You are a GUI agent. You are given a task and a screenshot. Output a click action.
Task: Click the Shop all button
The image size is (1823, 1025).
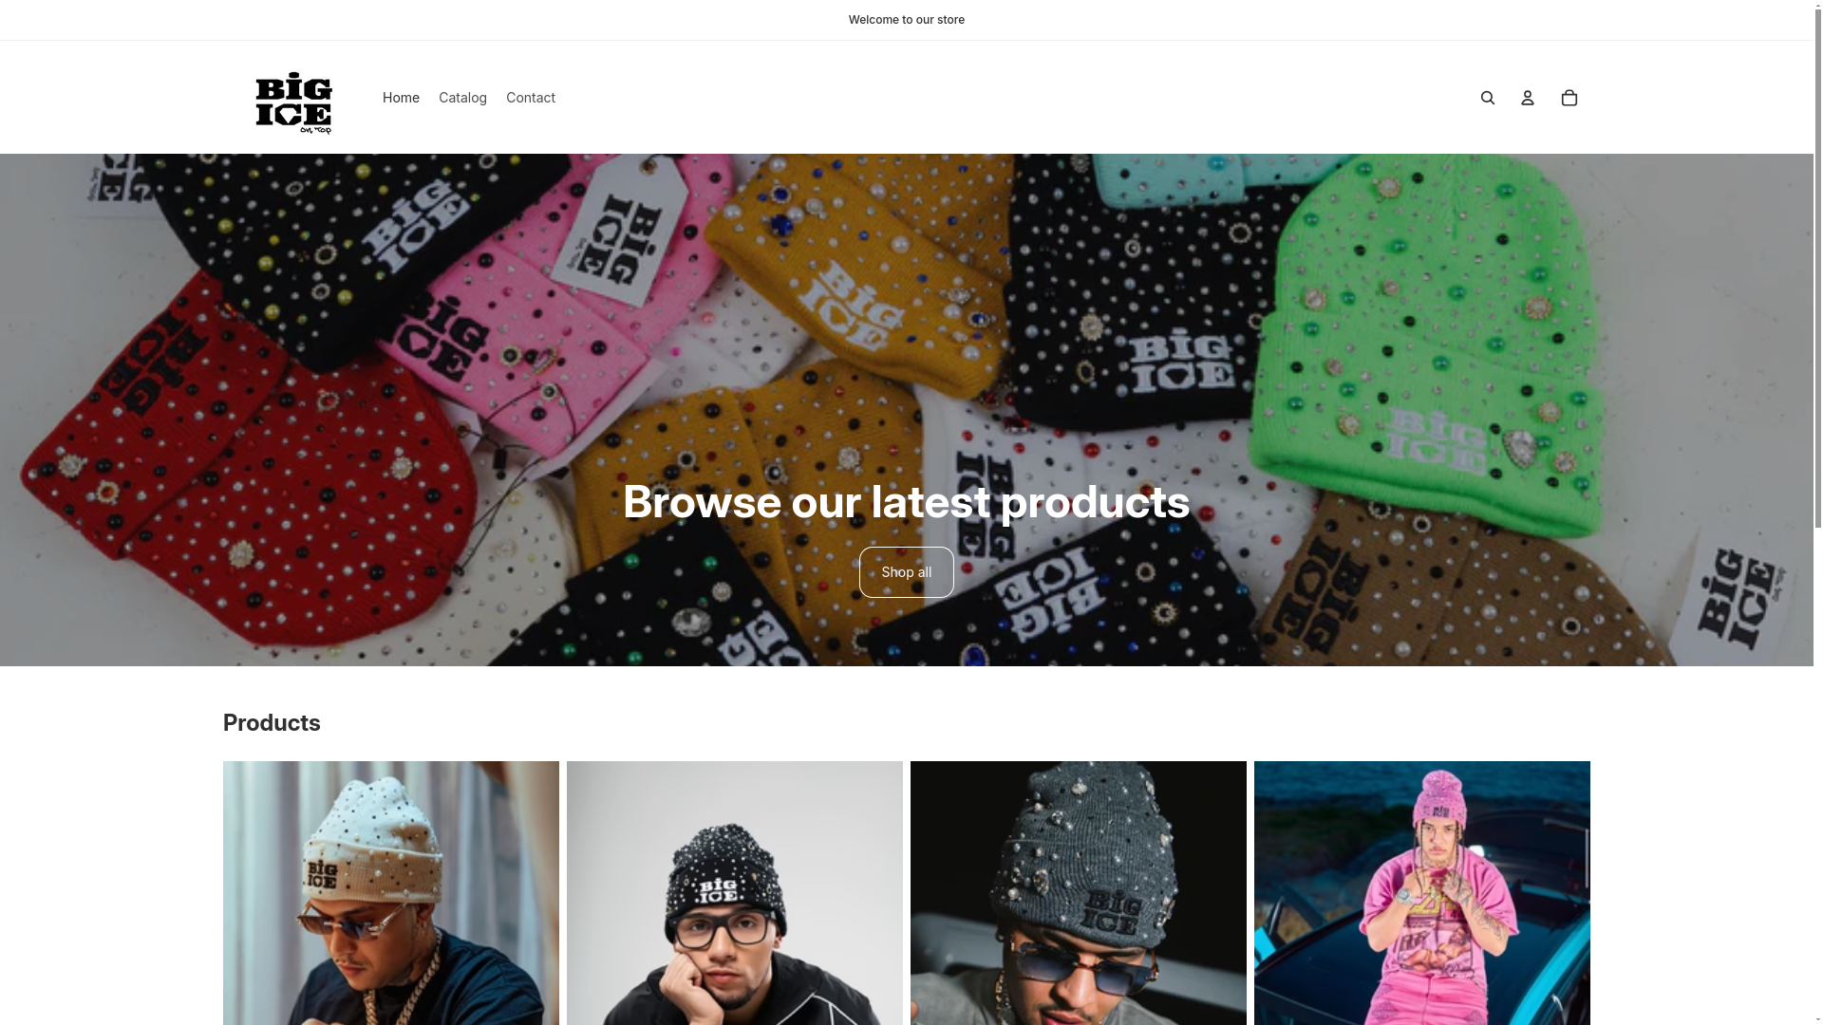pyautogui.click(x=907, y=572)
